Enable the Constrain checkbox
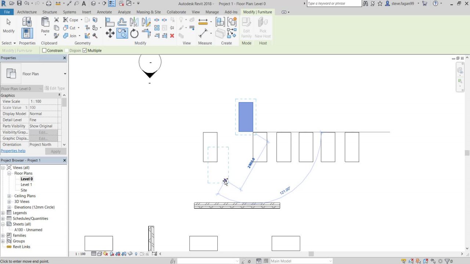470x264 pixels. tap(44, 51)
